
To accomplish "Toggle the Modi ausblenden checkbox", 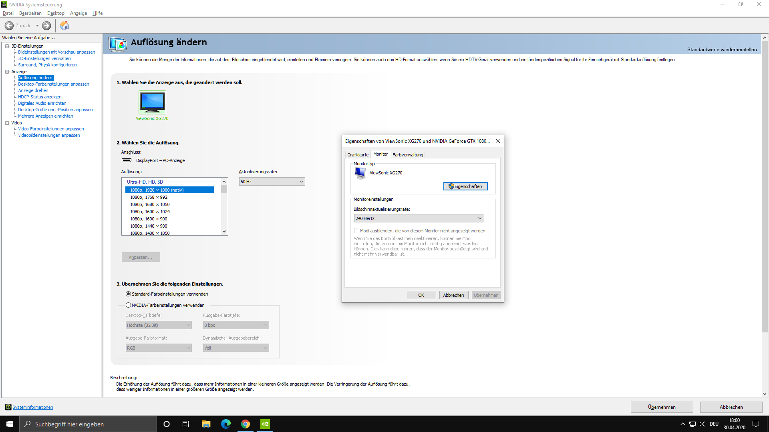I will click(x=356, y=231).
